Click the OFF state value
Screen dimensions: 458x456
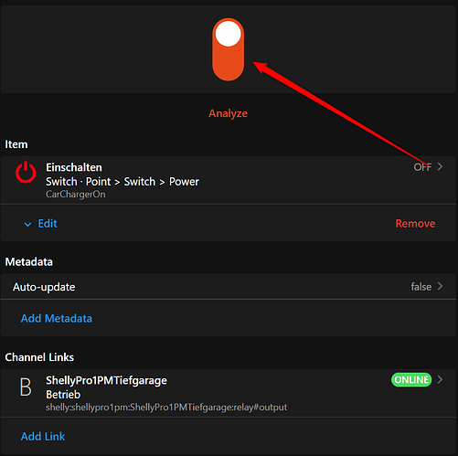422,167
